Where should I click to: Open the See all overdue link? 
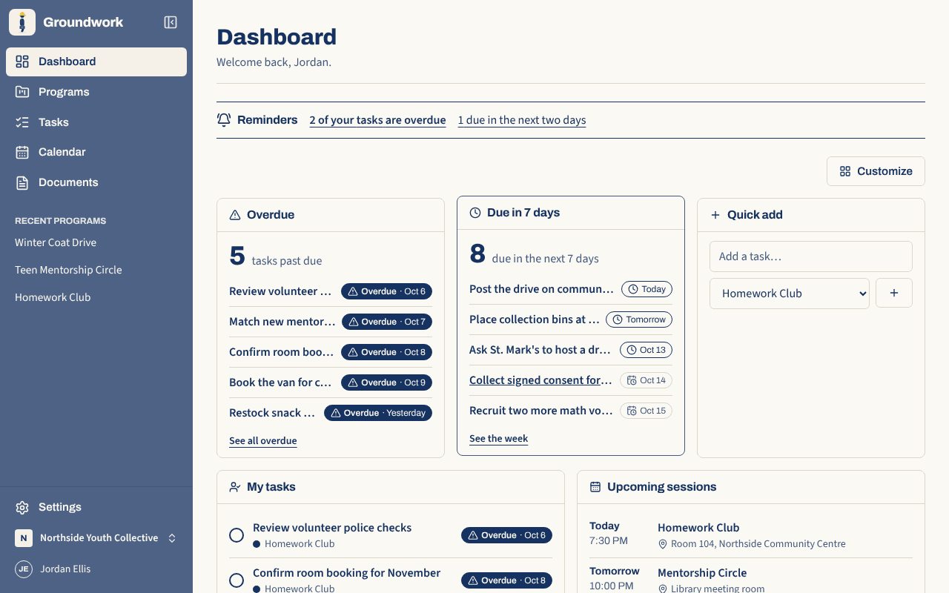[x=263, y=441]
